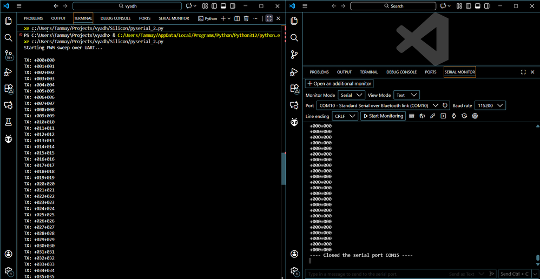Clear serial monitor output icon

tap(411, 116)
